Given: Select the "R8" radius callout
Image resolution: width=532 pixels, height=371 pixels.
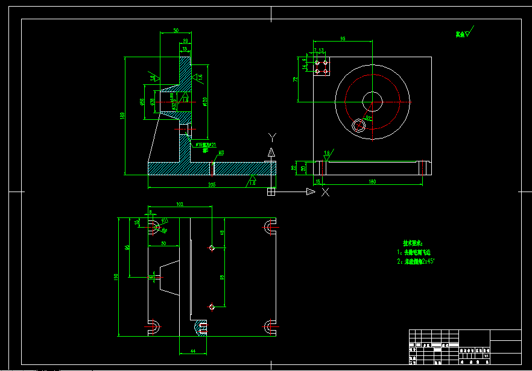Looking at the screenshot, I should [x=164, y=231].
